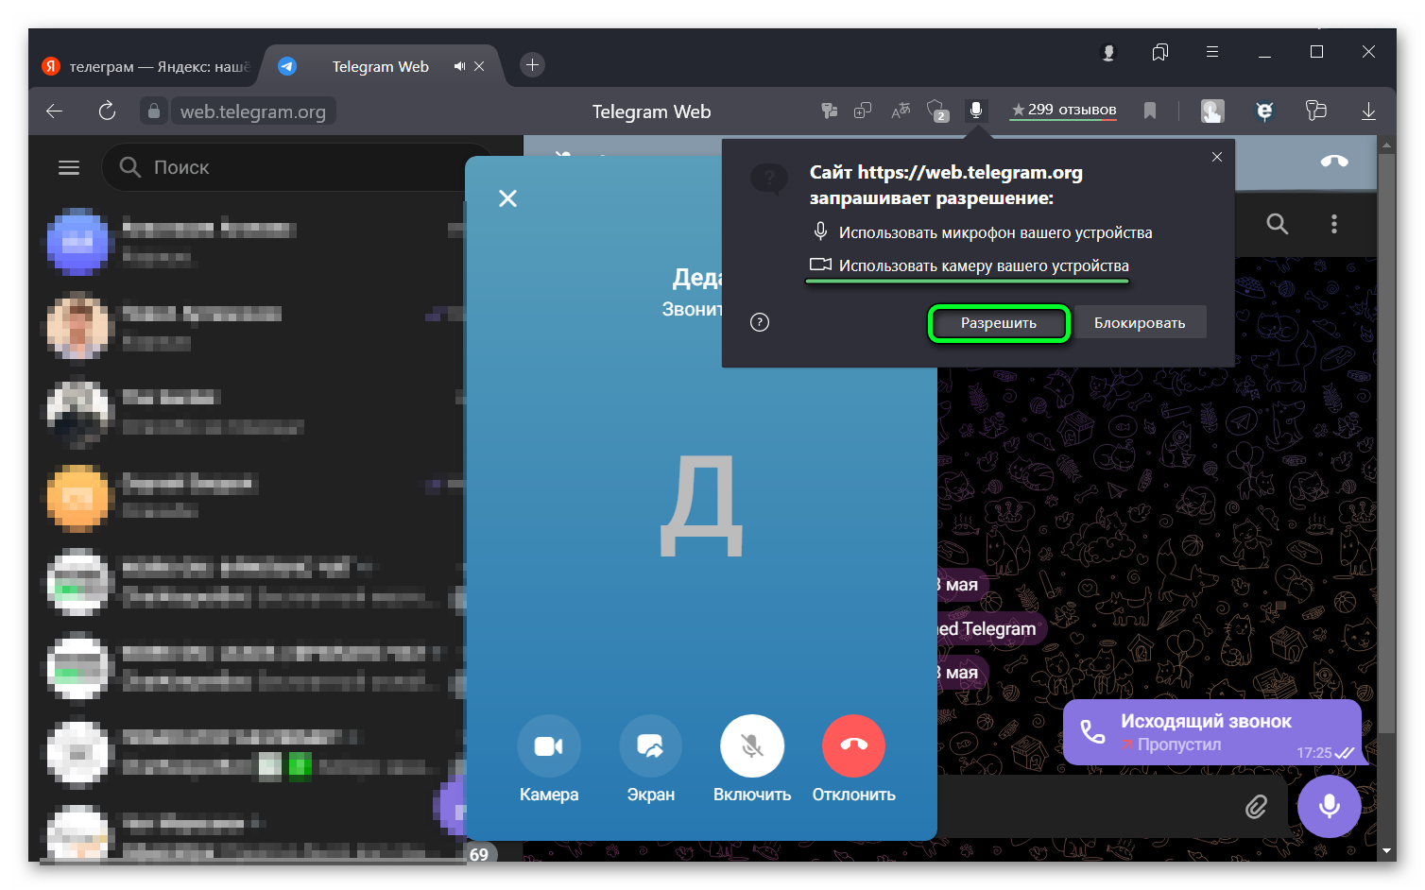
Task: Enable camera in the call window
Action: 549,746
